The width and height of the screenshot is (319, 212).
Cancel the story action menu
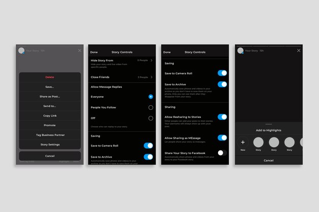click(50, 156)
